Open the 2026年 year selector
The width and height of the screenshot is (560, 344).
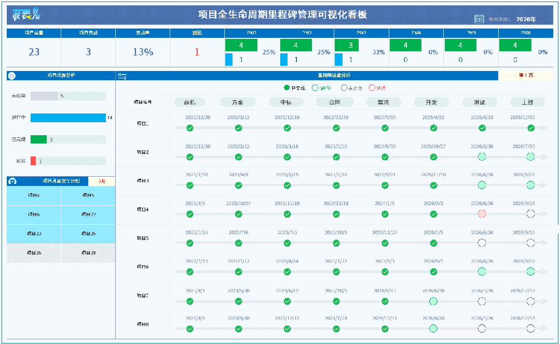pyautogui.click(x=526, y=19)
